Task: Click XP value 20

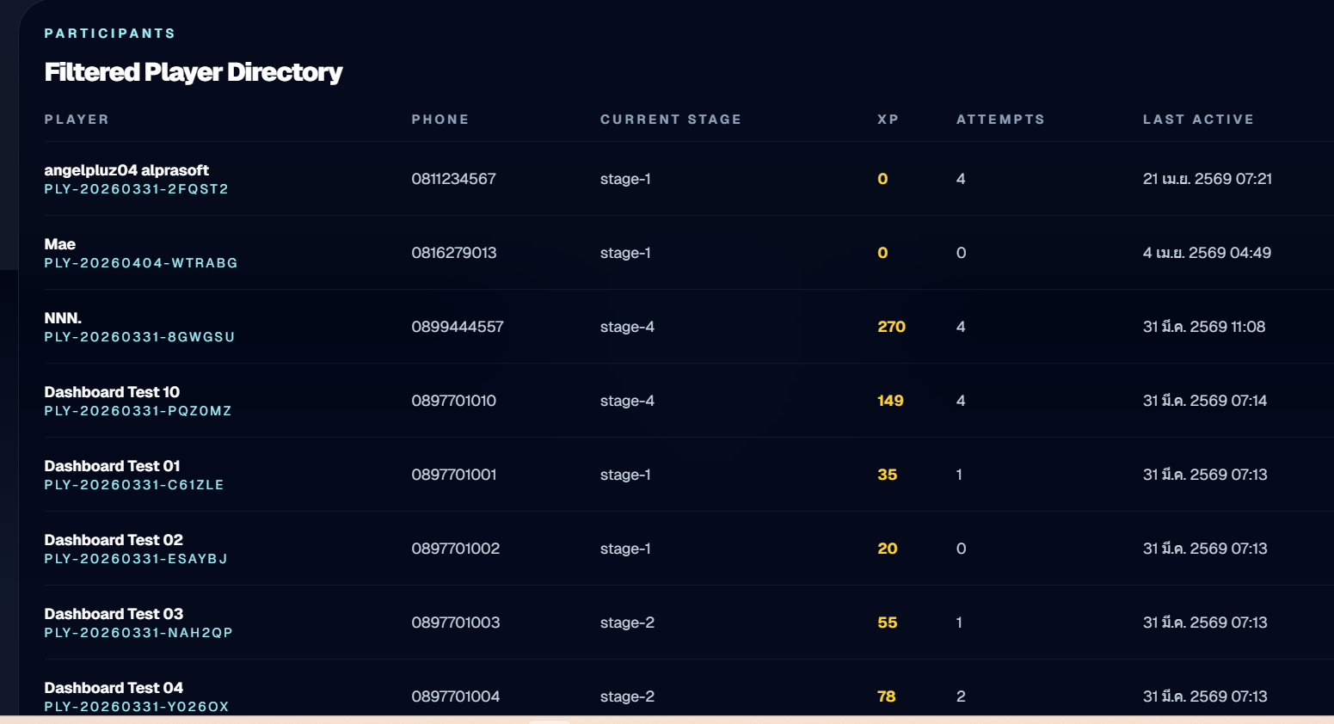Action: click(887, 549)
